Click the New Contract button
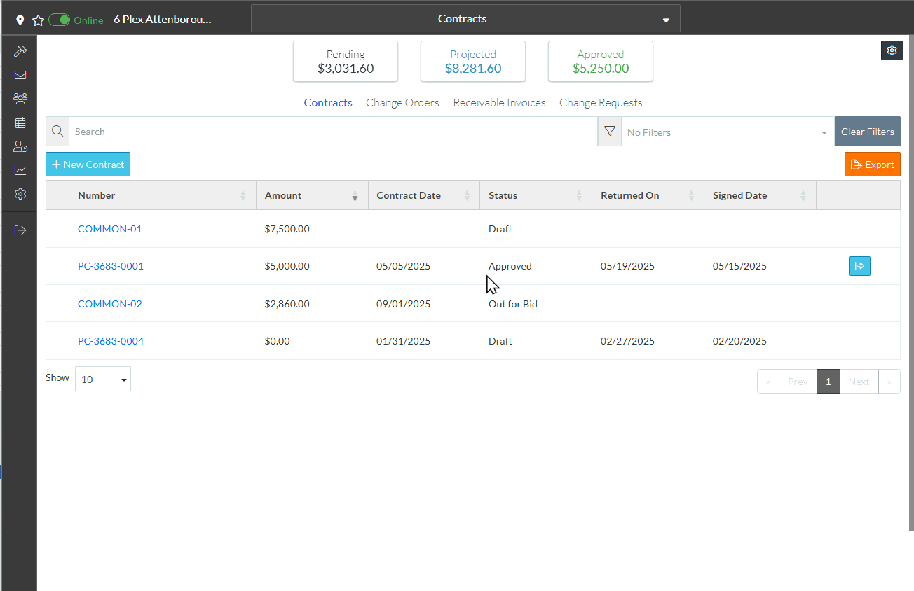 coord(88,165)
